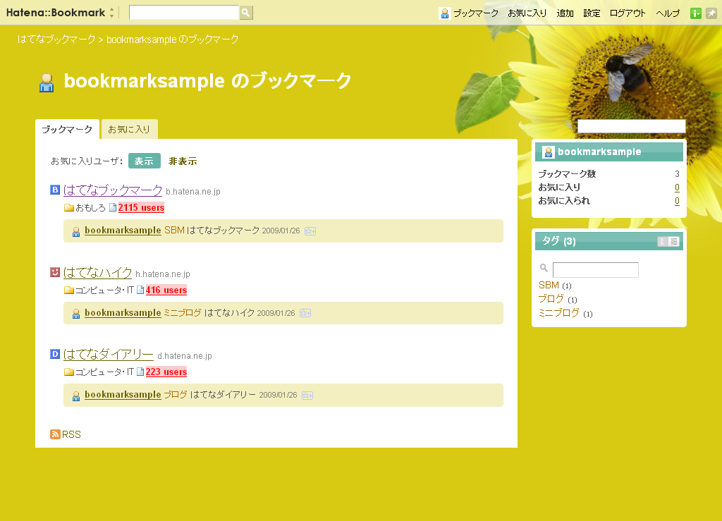Click the page icon before 416 users

(x=140, y=290)
